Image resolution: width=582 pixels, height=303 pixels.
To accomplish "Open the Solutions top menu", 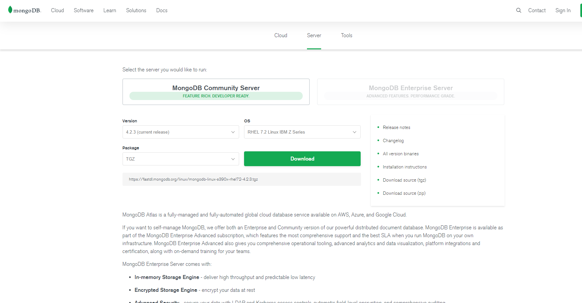I will [136, 11].
